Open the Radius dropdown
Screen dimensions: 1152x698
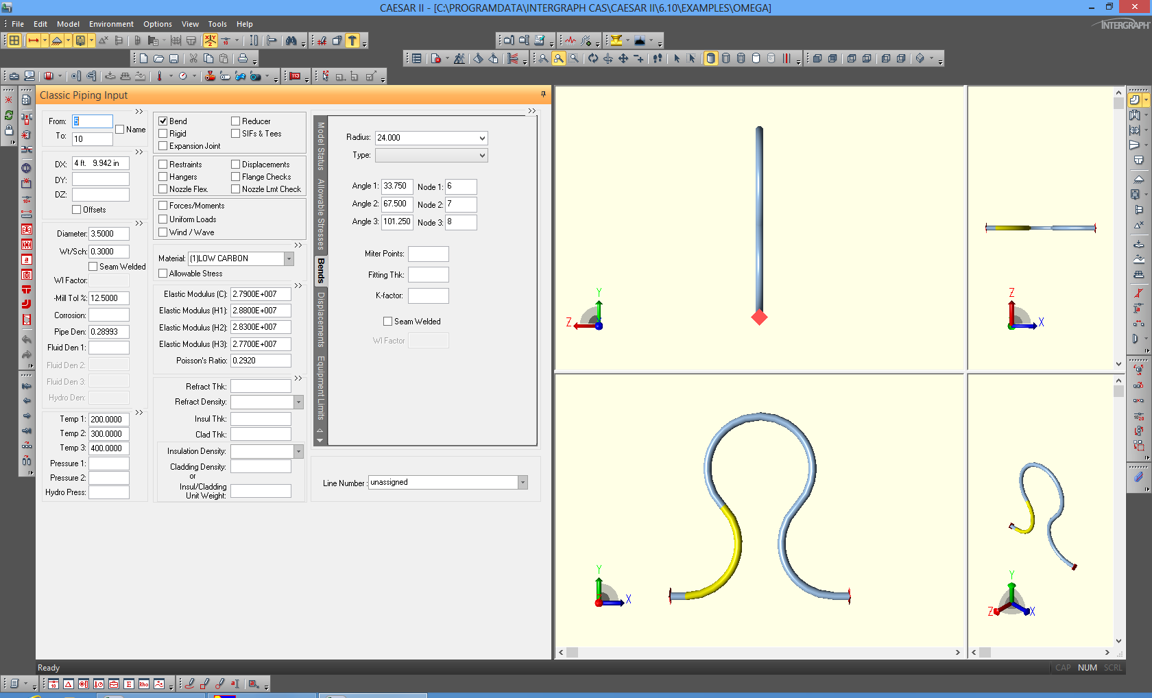point(482,138)
